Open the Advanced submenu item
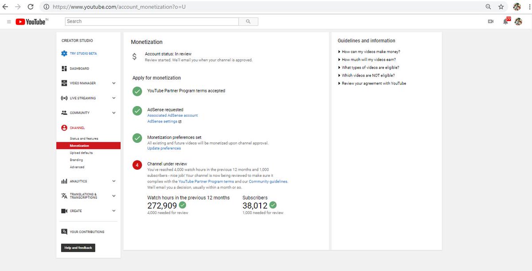Viewport: 532px width, 271px height. point(77,167)
